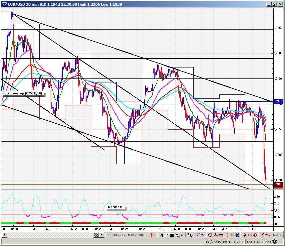Click the red trend line drawing icon
The image size is (285, 246).
(x=198, y=235)
